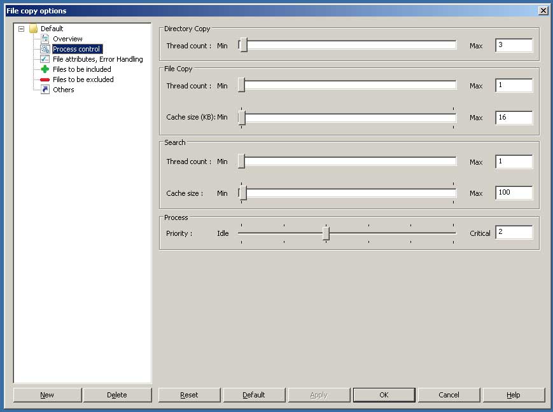The height and width of the screenshot is (412, 553).
Task: Click the Directory Copy thread count slider
Action: tap(243, 45)
